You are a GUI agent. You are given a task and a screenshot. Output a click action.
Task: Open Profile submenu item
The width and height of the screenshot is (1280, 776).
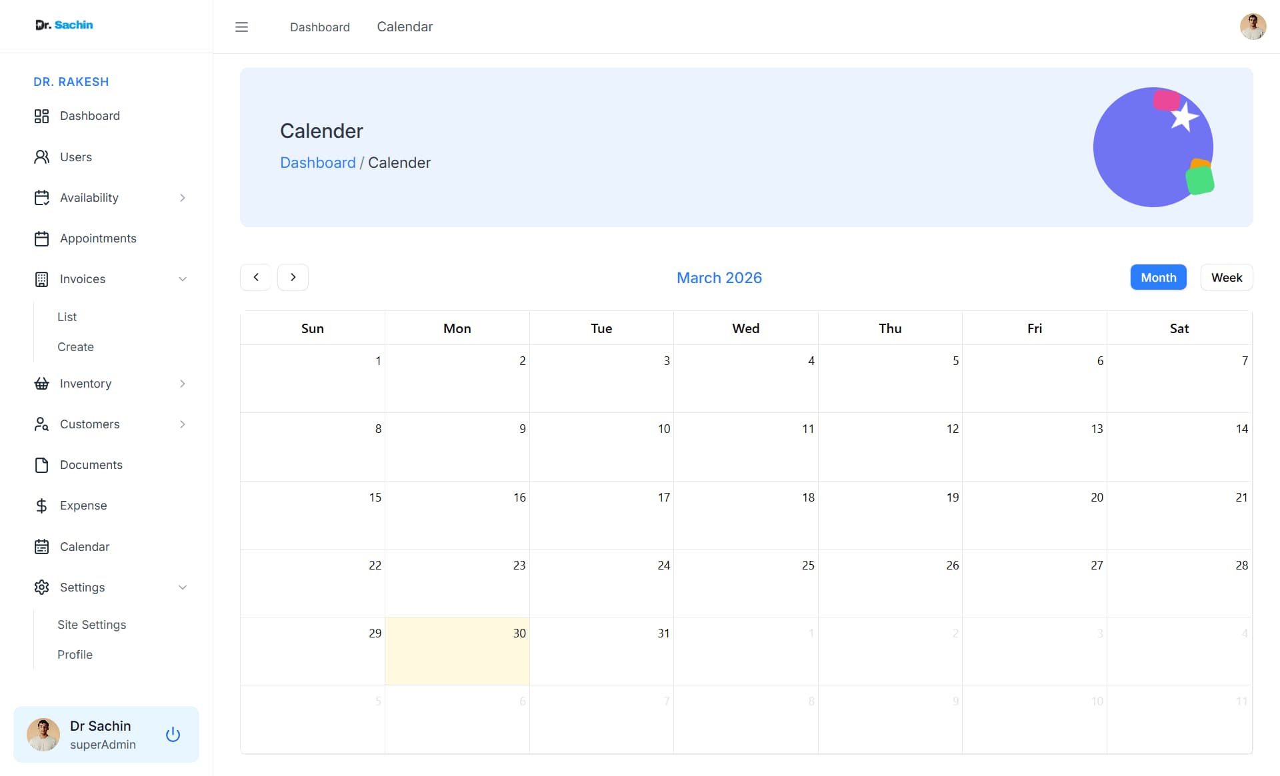pos(75,654)
